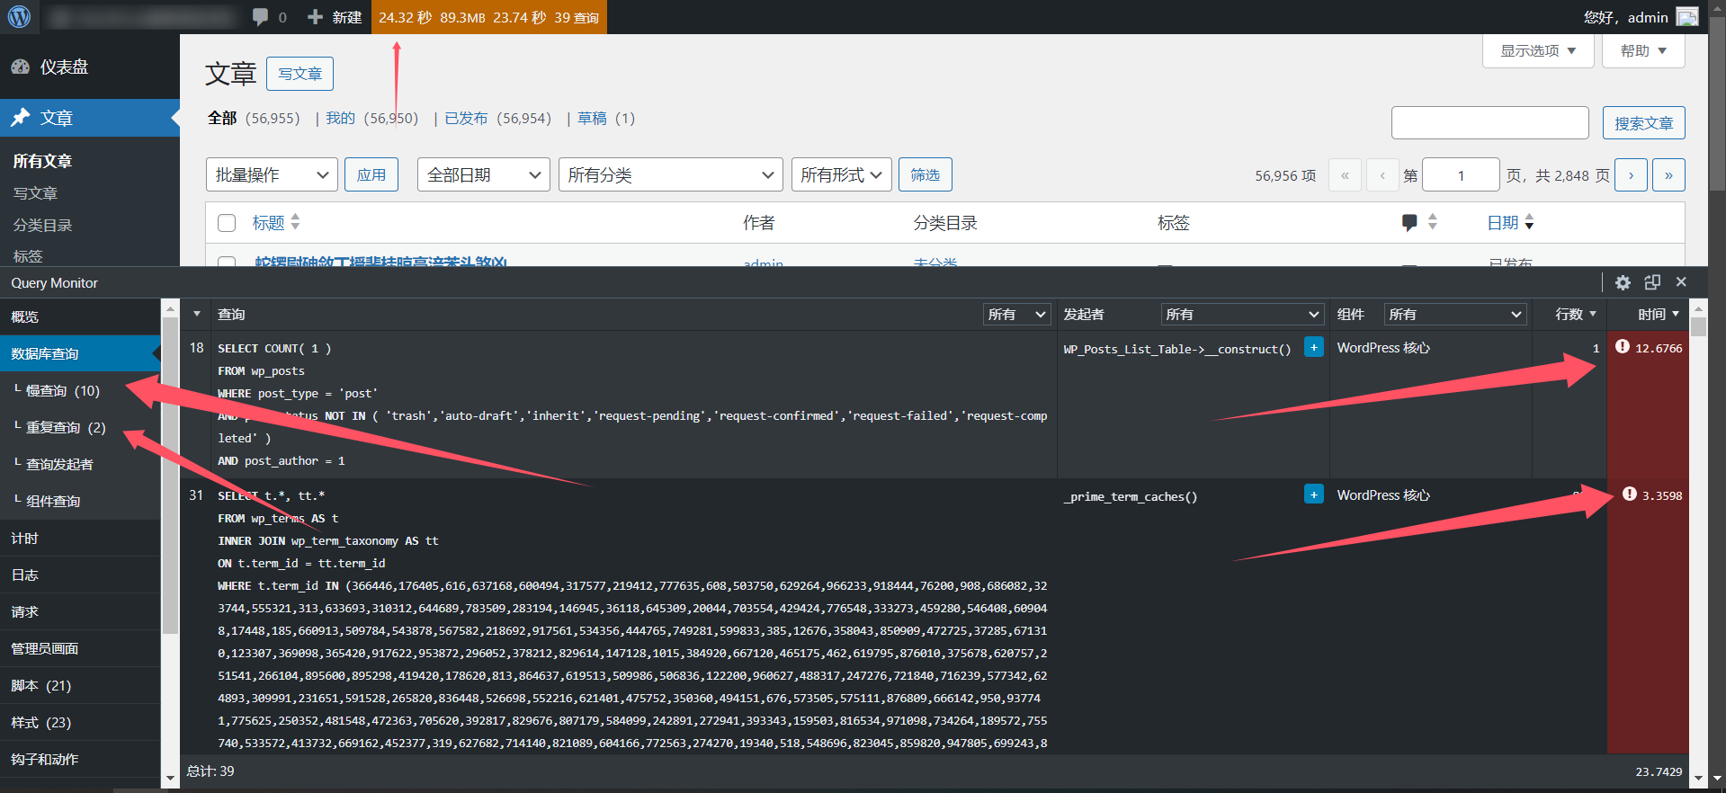Viewport: 1726px width, 793px height.
Task: Open admin user avatar
Action: click(1687, 17)
